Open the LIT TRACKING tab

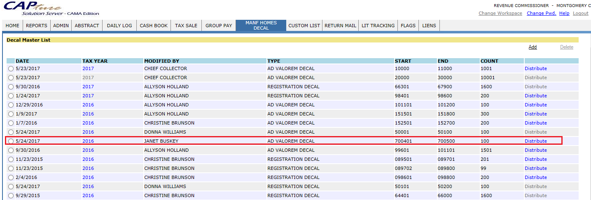tap(378, 26)
